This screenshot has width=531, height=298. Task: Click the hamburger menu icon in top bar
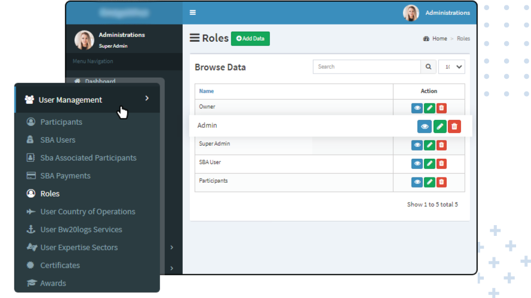[192, 13]
